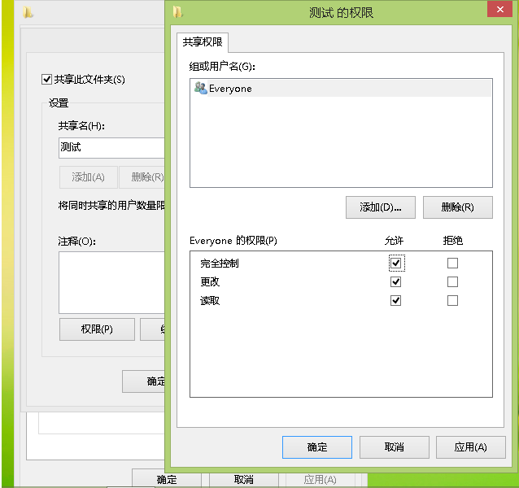Switch to the 共享权限 tab
Image resolution: width=519 pixels, height=488 pixels.
[203, 42]
